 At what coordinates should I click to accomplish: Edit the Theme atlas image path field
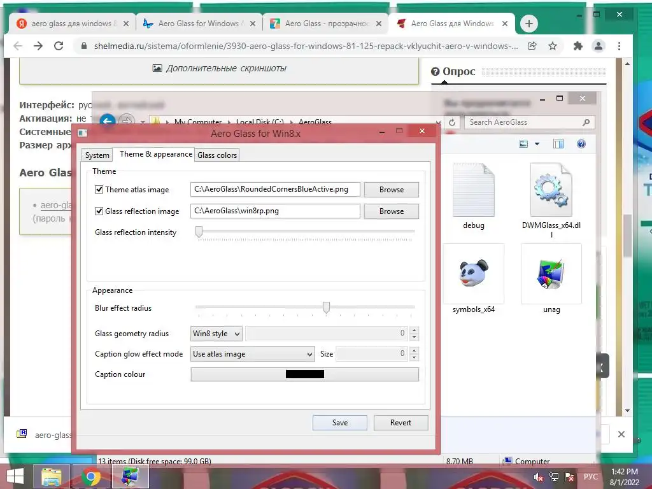(x=275, y=189)
